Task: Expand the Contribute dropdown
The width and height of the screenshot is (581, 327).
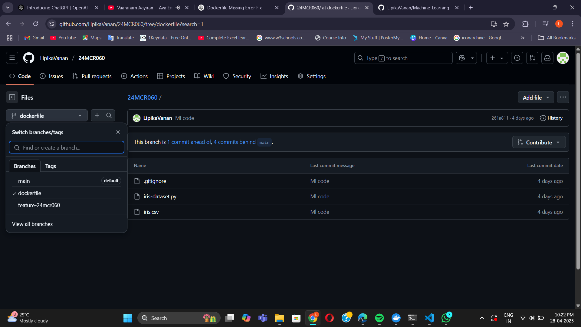Action: point(539,142)
